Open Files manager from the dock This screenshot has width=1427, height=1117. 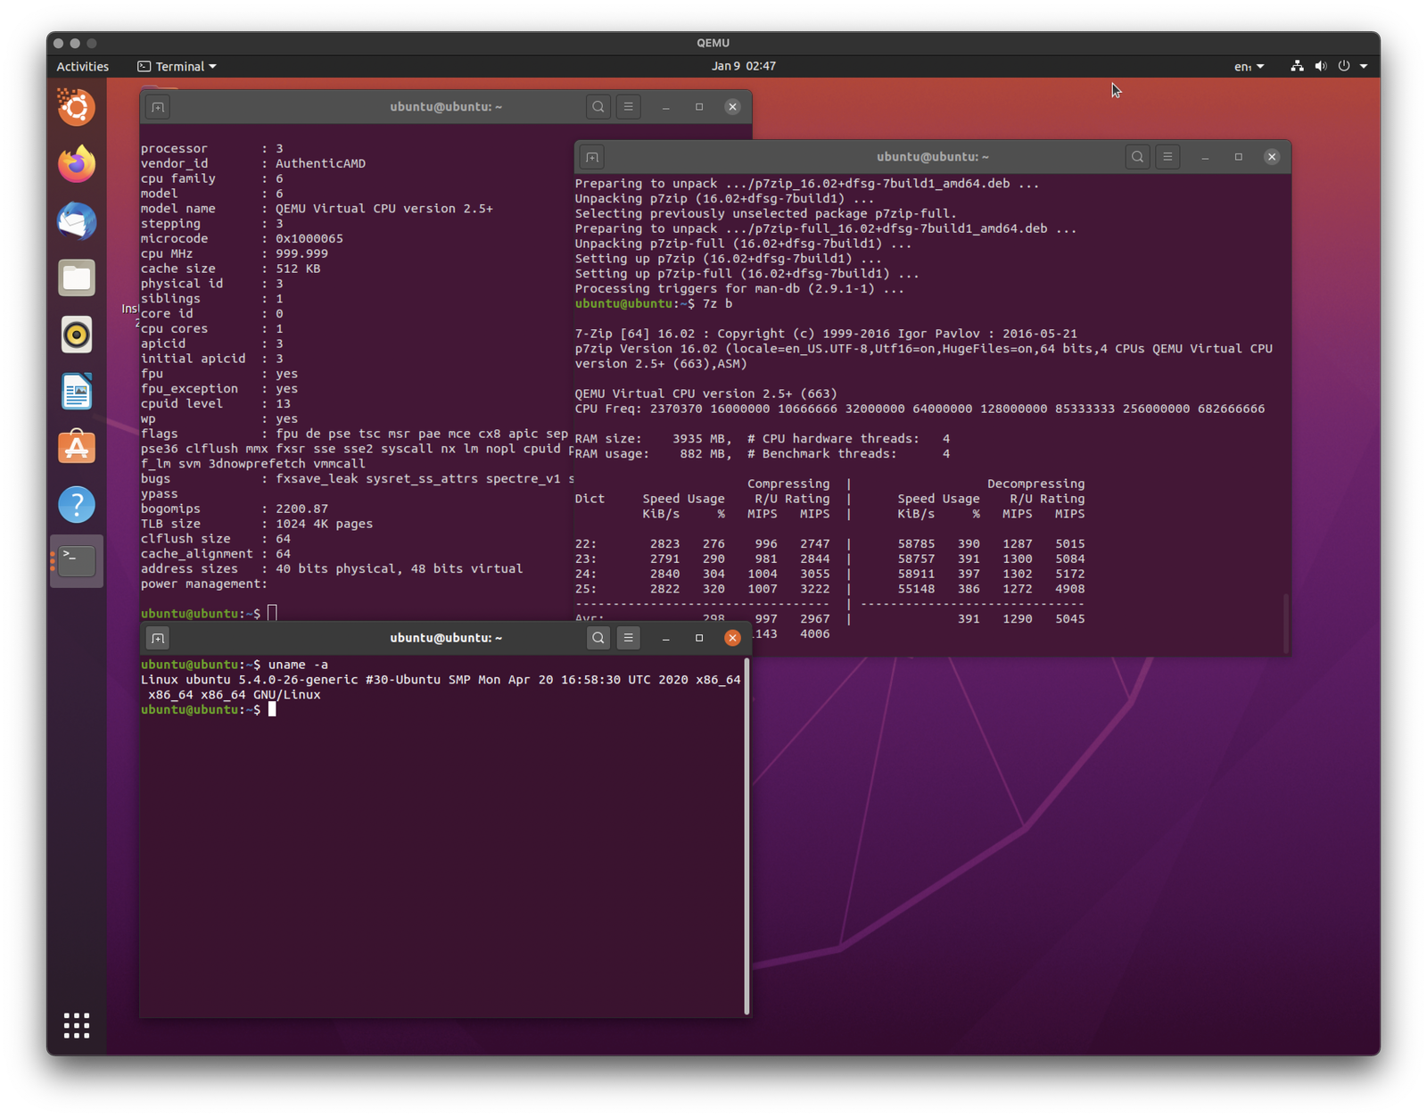click(77, 278)
